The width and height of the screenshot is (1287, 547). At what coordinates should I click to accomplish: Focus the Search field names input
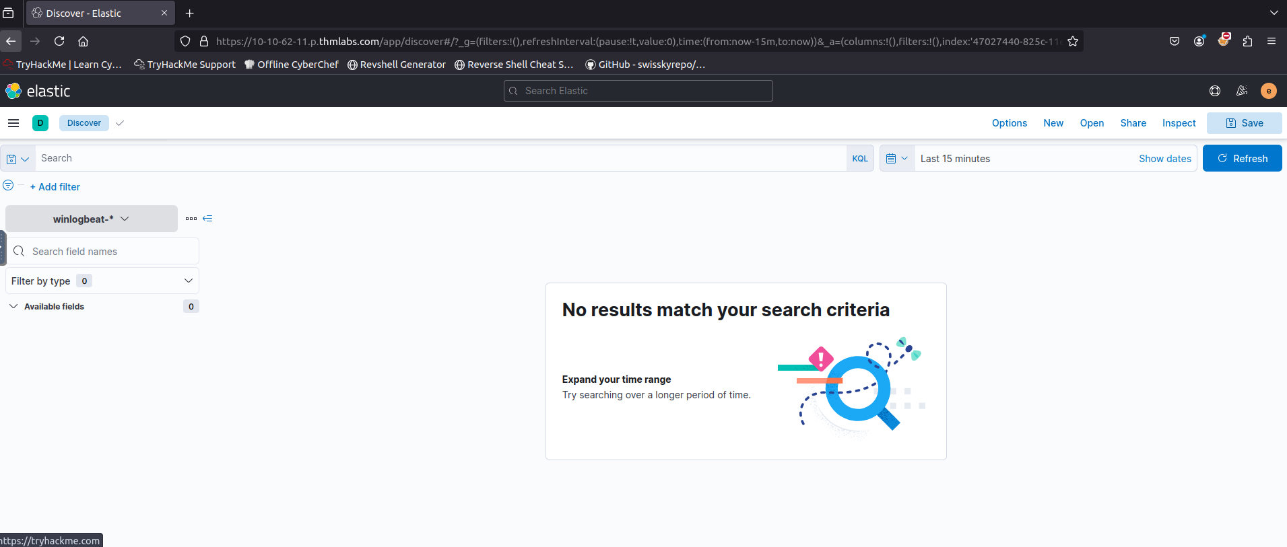[111, 252]
